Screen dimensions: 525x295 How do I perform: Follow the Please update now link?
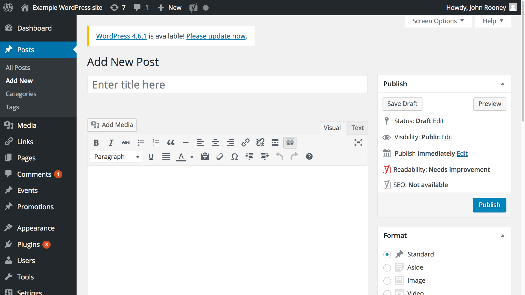click(216, 36)
